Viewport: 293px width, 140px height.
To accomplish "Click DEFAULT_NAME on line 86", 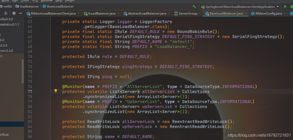I will (137, 137).
